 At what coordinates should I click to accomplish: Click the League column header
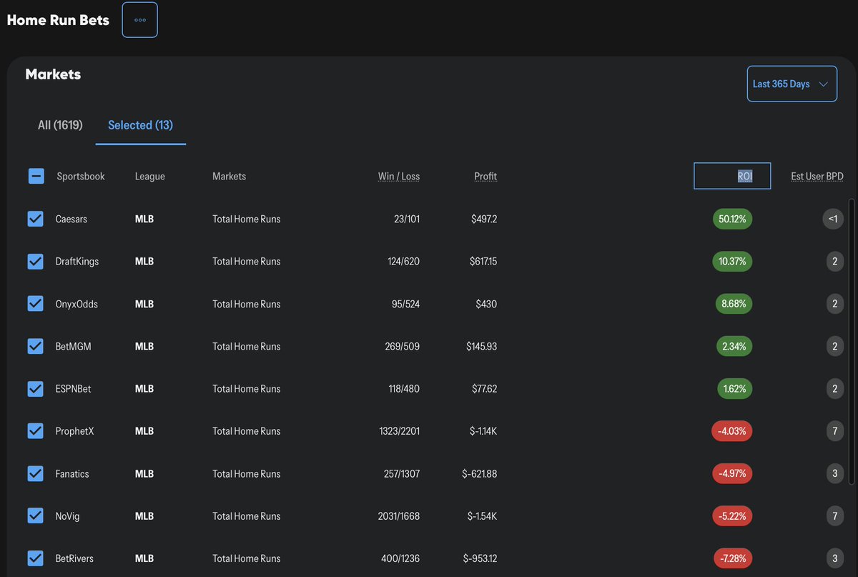tap(150, 176)
